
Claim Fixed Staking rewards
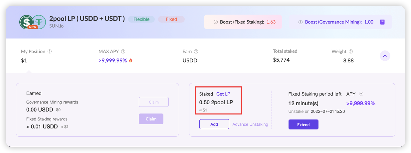[x=151, y=119]
